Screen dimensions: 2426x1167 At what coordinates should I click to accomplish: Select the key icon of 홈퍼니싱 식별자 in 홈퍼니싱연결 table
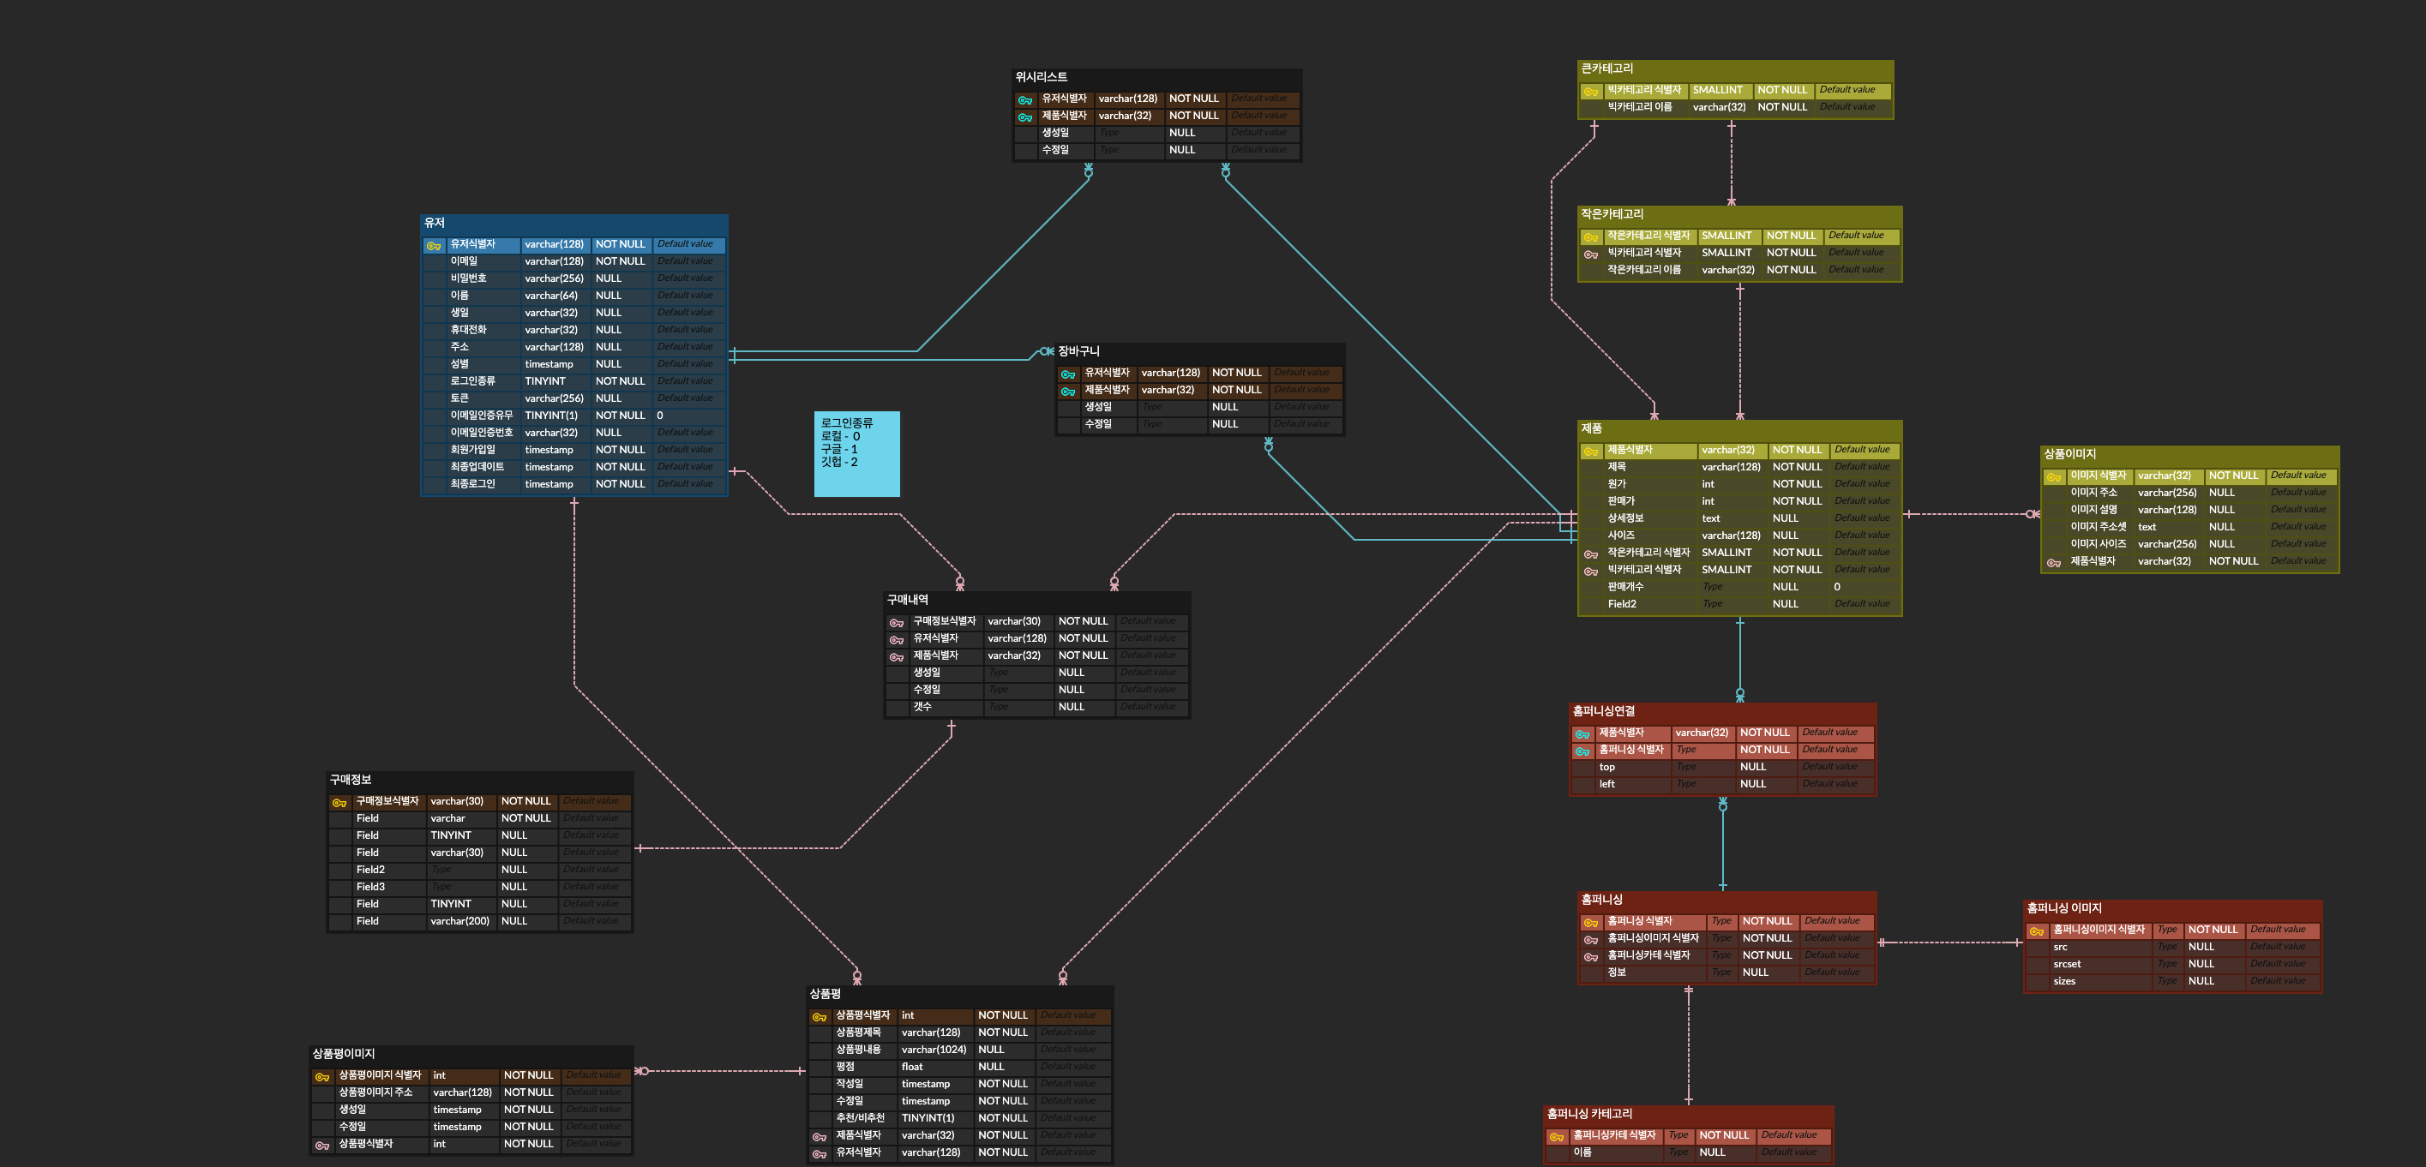(1582, 751)
